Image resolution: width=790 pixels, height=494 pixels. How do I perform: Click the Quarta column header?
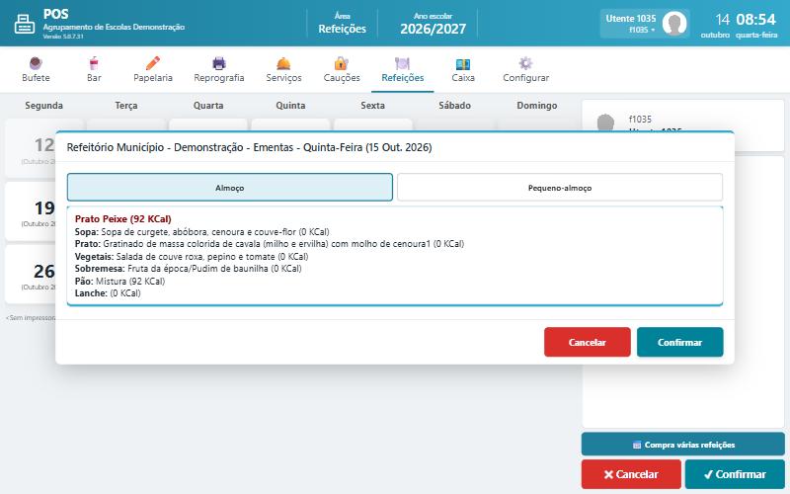[208, 106]
